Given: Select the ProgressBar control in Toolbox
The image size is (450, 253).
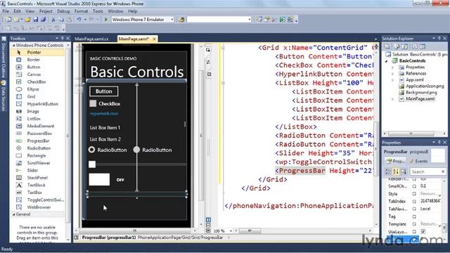Looking at the screenshot, I should (37, 141).
